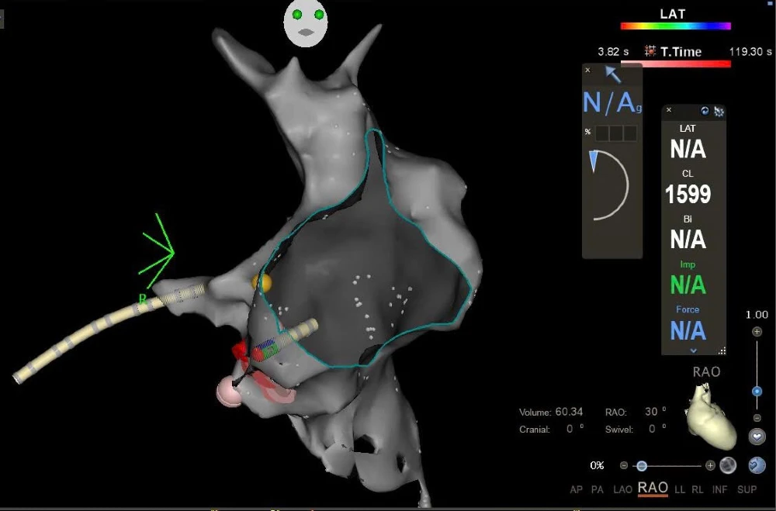
Task: Select the INF view preset
Action: point(719,489)
